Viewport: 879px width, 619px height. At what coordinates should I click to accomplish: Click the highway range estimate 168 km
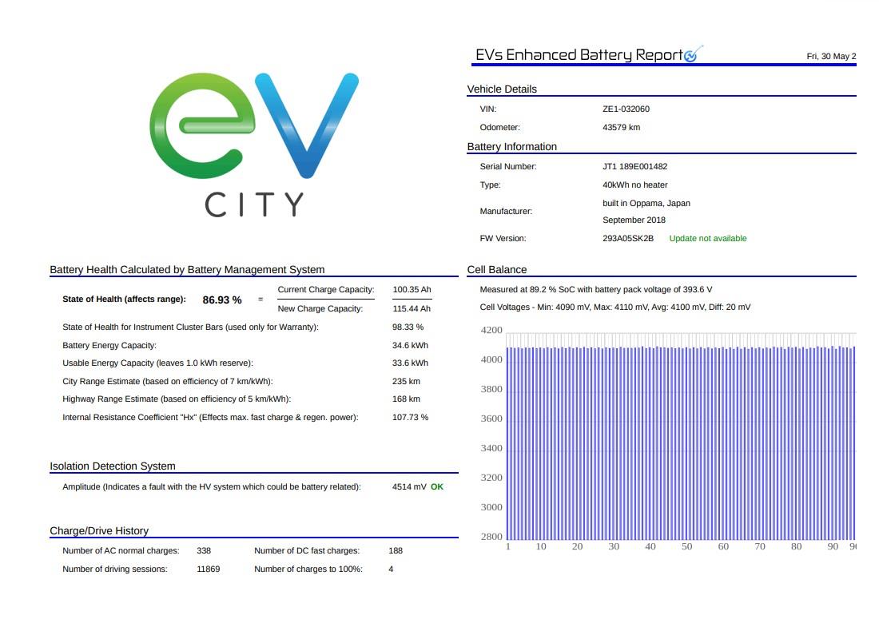point(407,399)
